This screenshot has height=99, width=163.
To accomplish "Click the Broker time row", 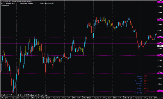I will click(143, 88).
